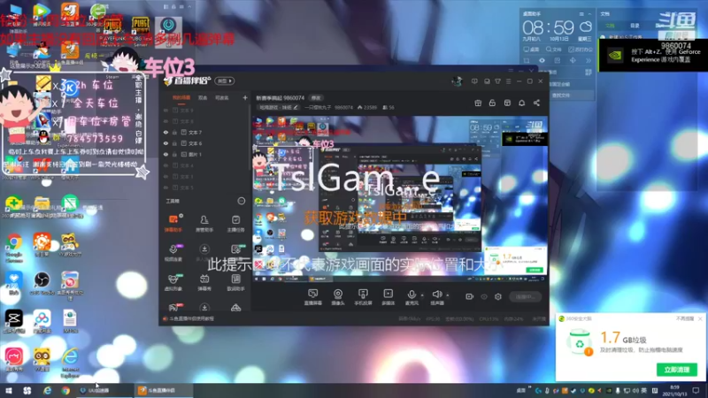Click the message icon right of the avatar
The height and width of the screenshot is (398, 708).
pyautogui.click(x=474, y=81)
